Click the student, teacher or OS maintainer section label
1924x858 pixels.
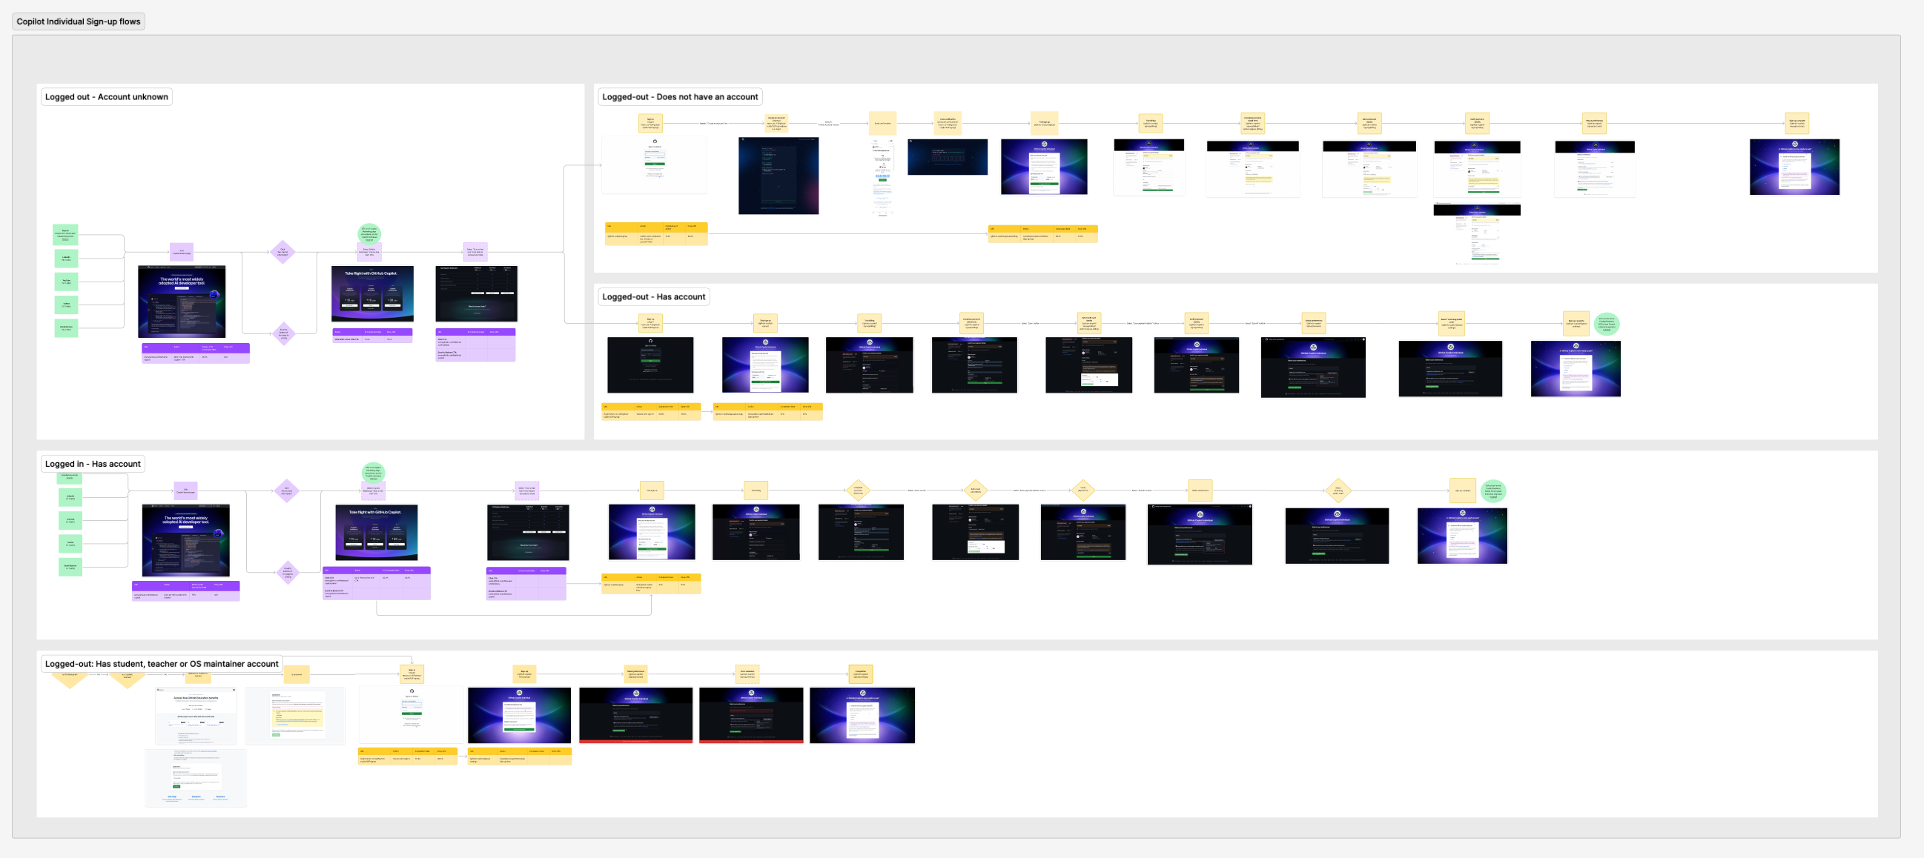pos(162,664)
